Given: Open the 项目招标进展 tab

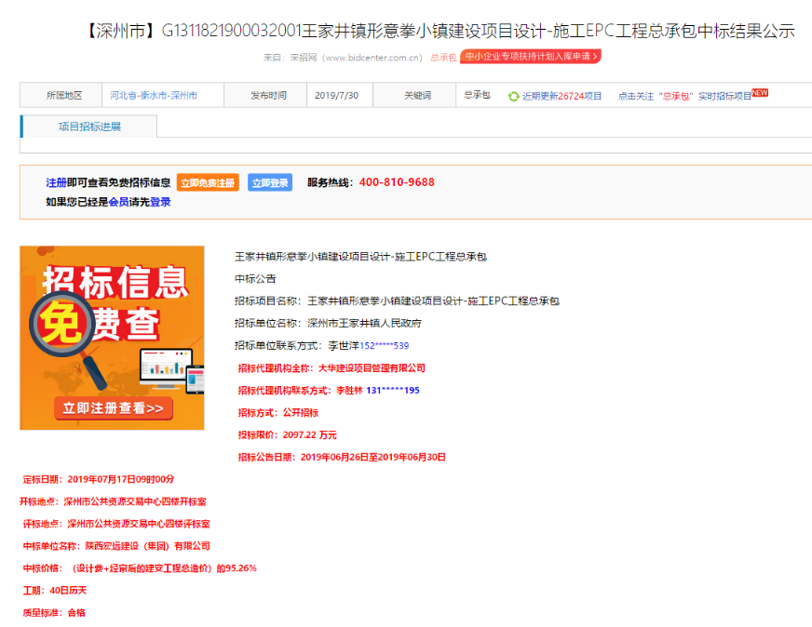Looking at the screenshot, I should pyautogui.click(x=89, y=127).
